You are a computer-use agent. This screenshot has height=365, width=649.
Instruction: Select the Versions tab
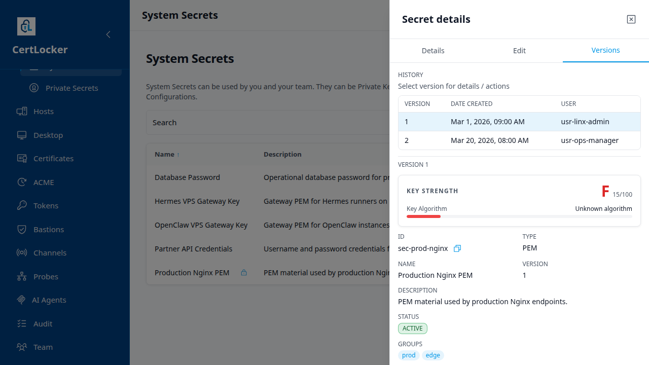606,50
